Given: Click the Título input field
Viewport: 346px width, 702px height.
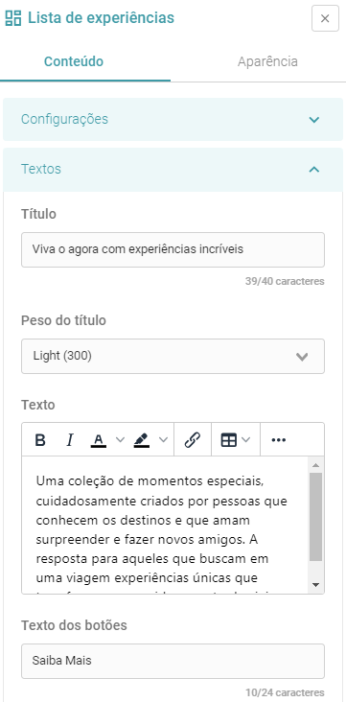Looking at the screenshot, I should (173, 249).
